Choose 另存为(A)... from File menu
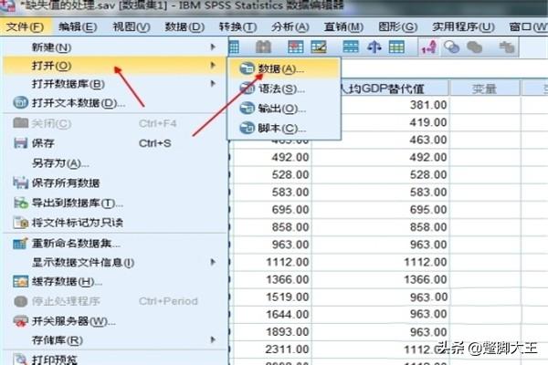The image size is (548, 365). point(115,163)
